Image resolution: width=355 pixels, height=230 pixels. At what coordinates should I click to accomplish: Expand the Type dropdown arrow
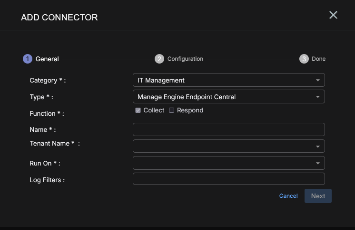(317, 97)
